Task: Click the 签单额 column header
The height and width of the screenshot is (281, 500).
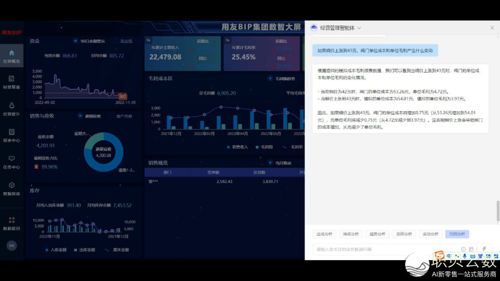Action: click(x=213, y=172)
